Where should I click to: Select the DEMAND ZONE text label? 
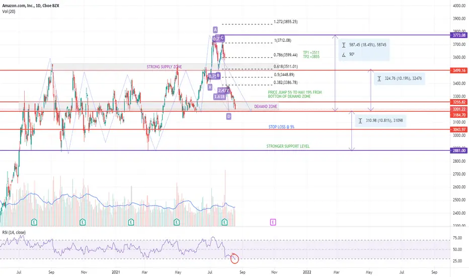[x=266, y=106]
